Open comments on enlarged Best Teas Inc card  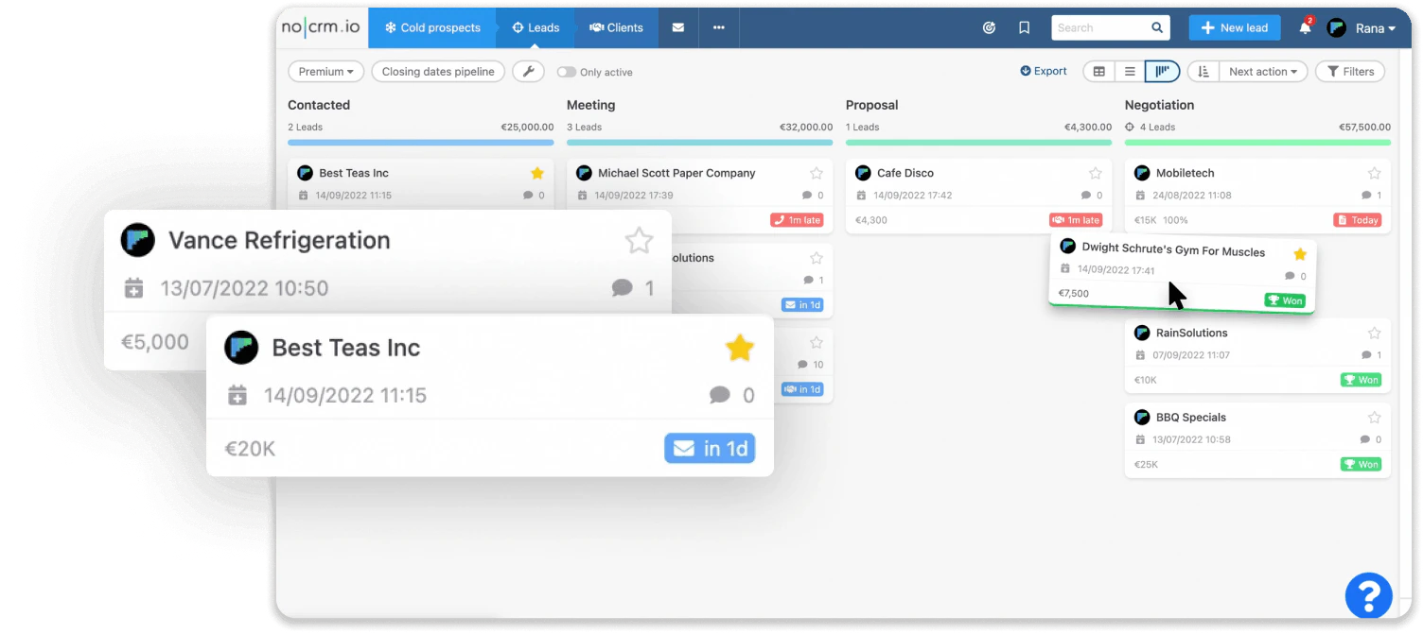tap(732, 396)
